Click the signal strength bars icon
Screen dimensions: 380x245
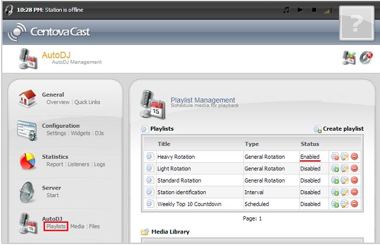[328, 10]
